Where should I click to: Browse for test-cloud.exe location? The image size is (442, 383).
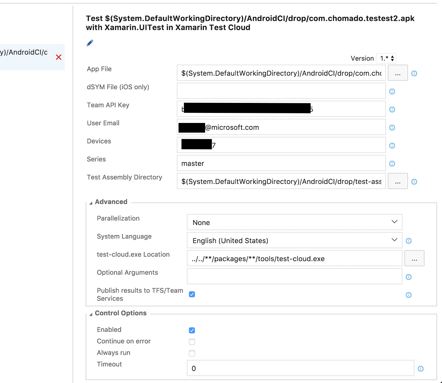[414, 258]
